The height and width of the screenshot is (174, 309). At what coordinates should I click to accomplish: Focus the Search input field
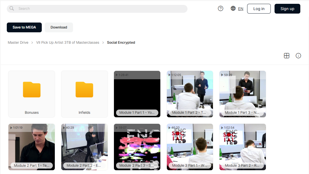pyautogui.click(x=97, y=9)
